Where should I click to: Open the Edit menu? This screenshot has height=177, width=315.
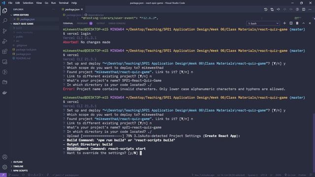coord(18,3)
